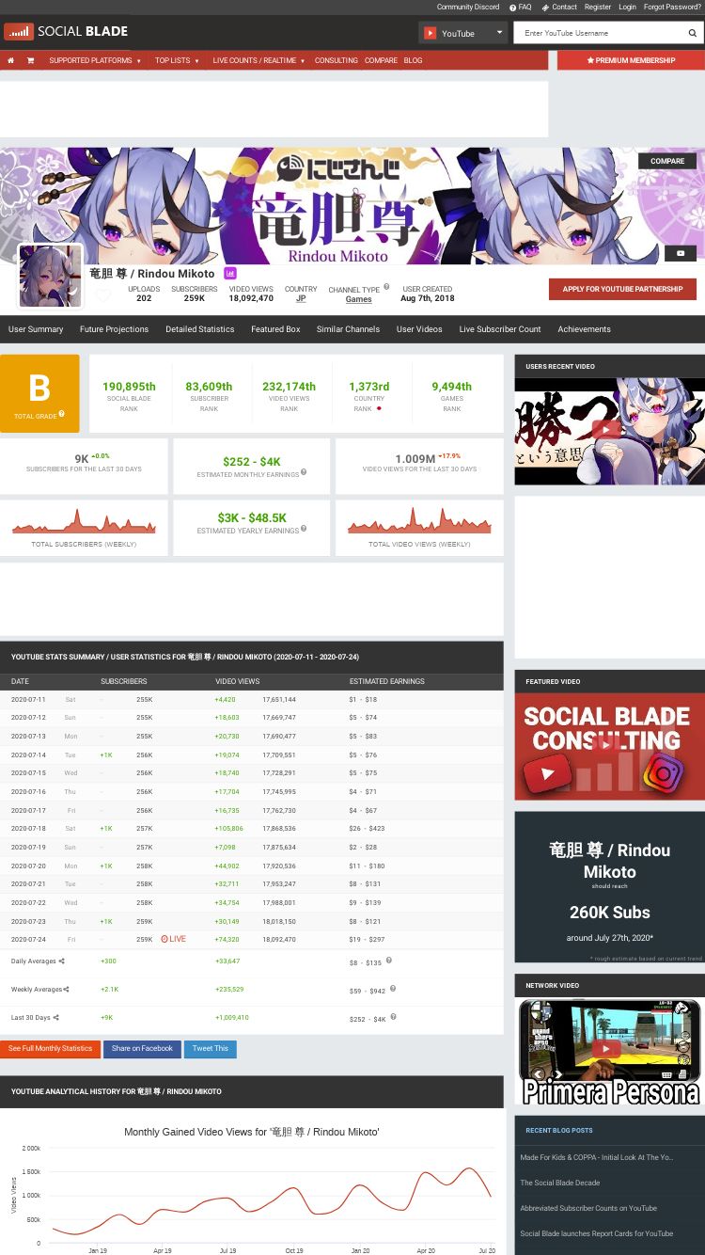Click the star icon on Premium Membership
The image size is (705, 1255).
coord(590,60)
